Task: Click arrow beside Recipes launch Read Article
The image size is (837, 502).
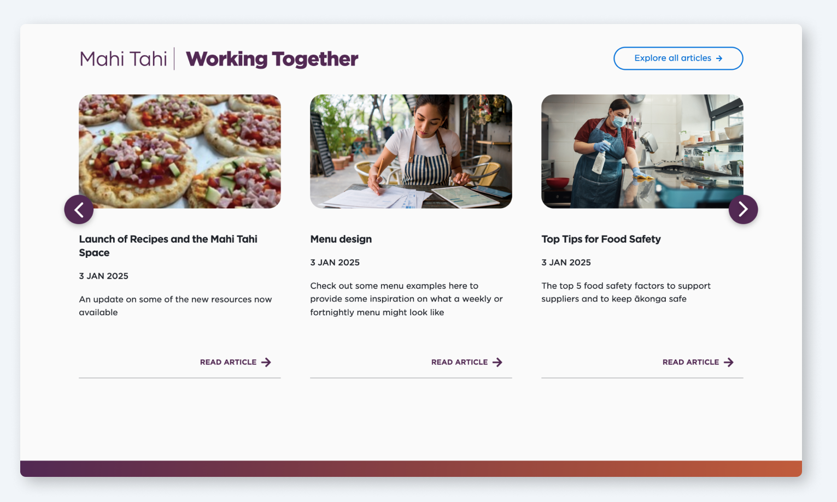Action: click(x=266, y=362)
